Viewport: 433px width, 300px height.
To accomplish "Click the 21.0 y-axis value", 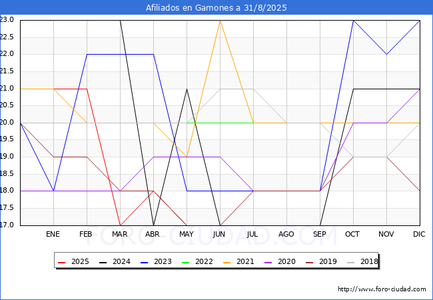I will tap(7, 89).
